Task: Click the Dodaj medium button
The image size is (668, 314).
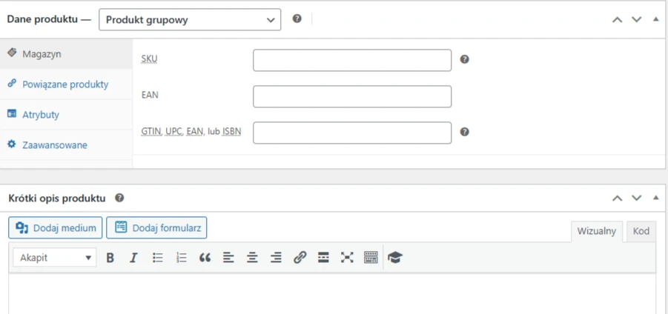Action: point(56,228)
